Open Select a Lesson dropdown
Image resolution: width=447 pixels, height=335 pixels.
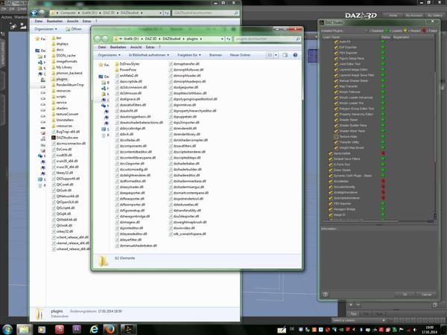coord(359,320)
